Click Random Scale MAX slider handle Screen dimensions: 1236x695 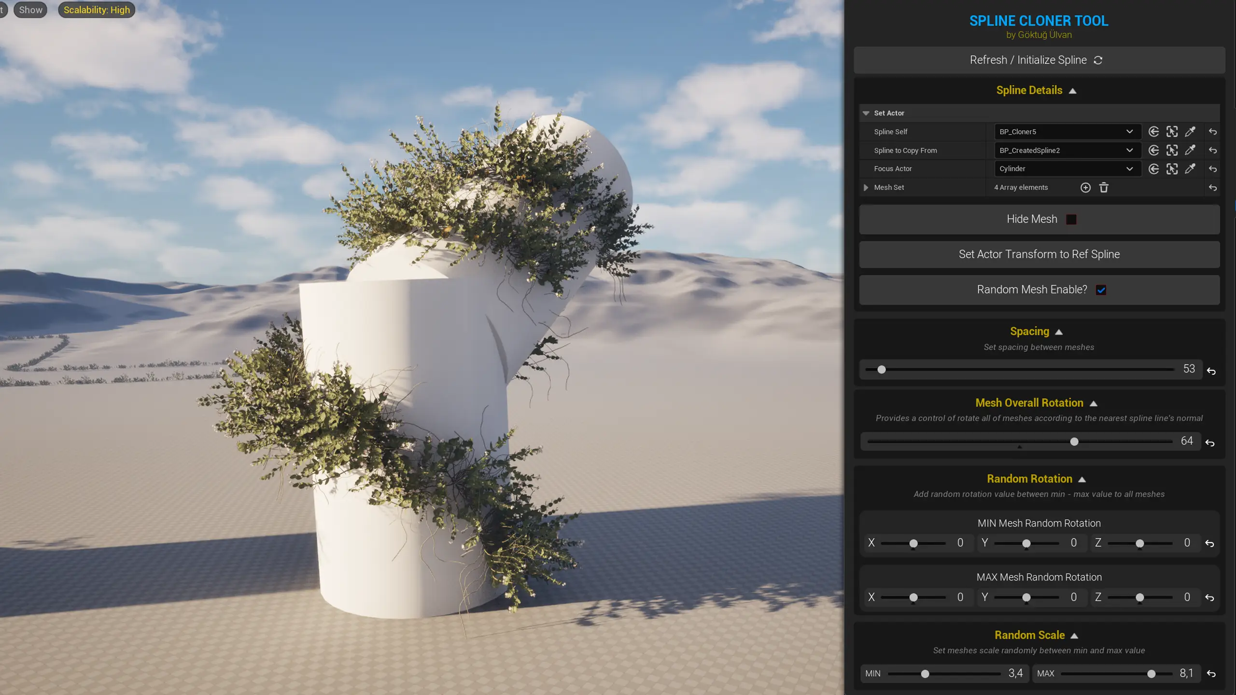coord(1152,674)
